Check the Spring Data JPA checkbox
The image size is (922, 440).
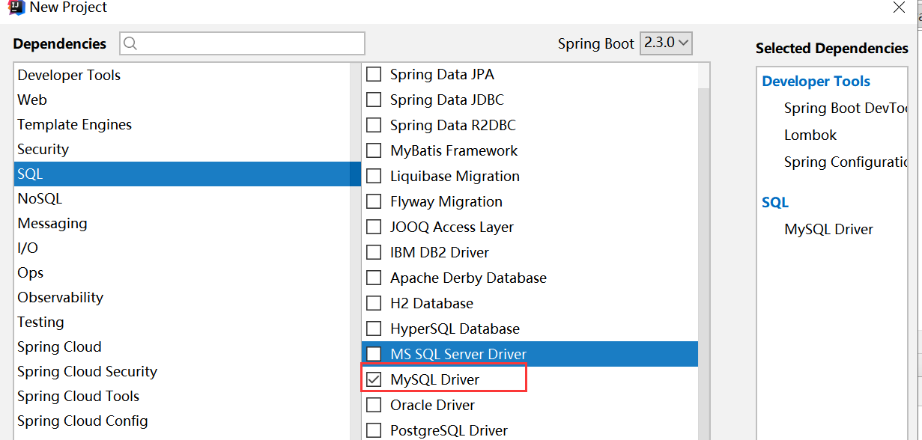coord(373,74)
